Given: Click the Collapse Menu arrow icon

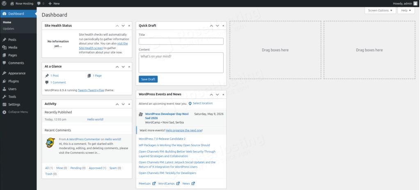Looking at the screenshot, I should click(x=4, y=112).
